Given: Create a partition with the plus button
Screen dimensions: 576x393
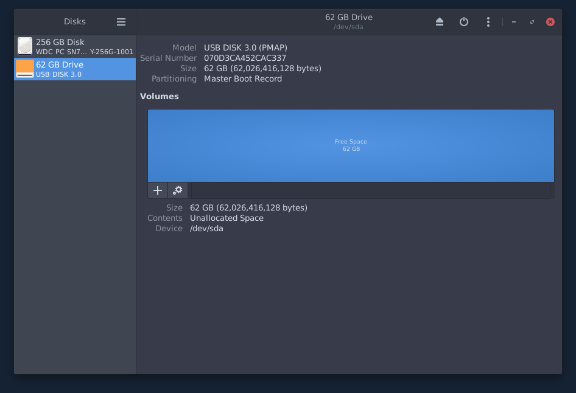Looking at the screenshot, I should click(158, 190).
